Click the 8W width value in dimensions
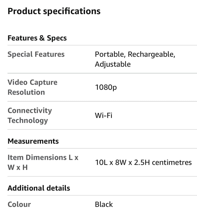The image size is (197, 213). coord(118,162)
